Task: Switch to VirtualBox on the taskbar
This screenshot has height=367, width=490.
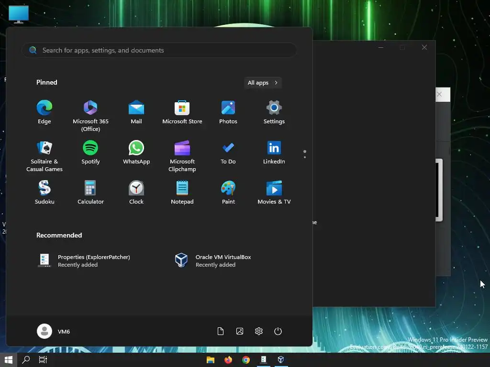Action: 281,360
